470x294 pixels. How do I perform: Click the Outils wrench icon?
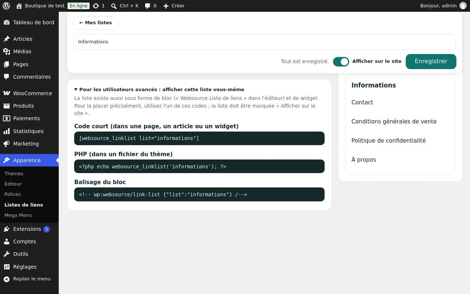[7, 254]
